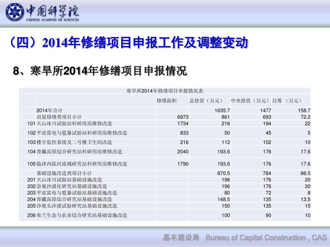
Task: Click area value 1734
Action: point(183,123)
